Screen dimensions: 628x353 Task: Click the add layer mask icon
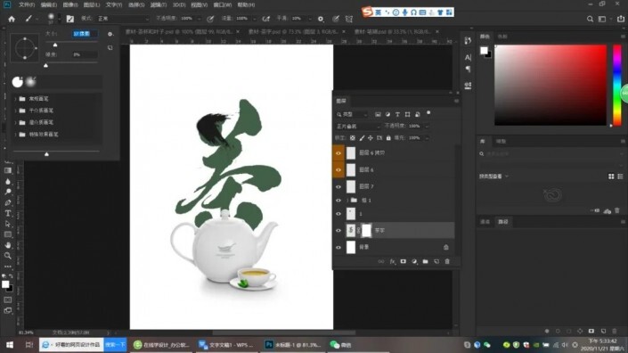click(x=404, y=262)
